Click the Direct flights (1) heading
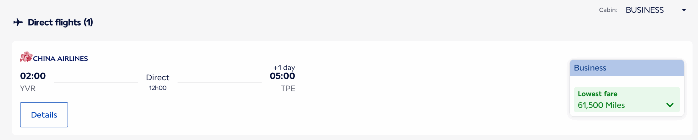 (60, 22)
